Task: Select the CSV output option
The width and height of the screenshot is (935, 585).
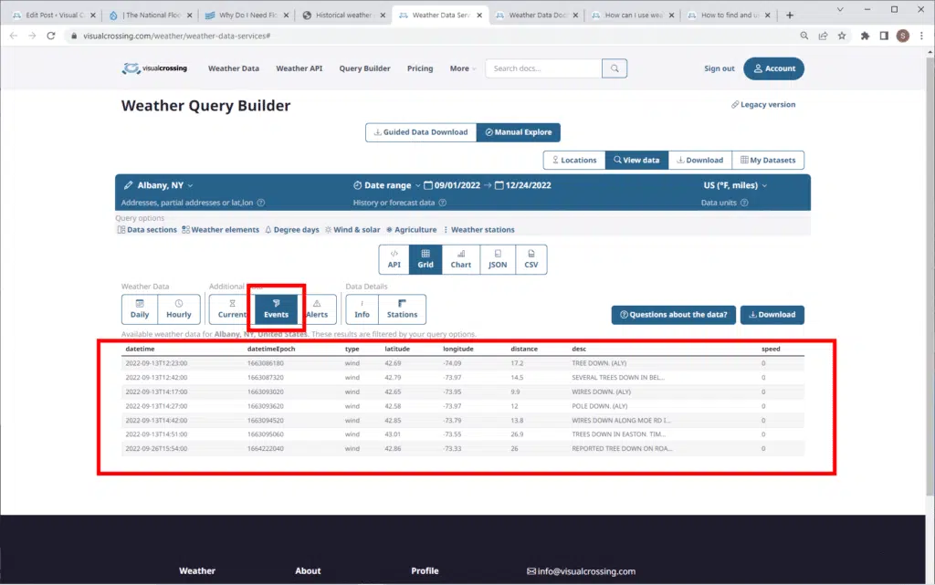Action: point(531,259)
